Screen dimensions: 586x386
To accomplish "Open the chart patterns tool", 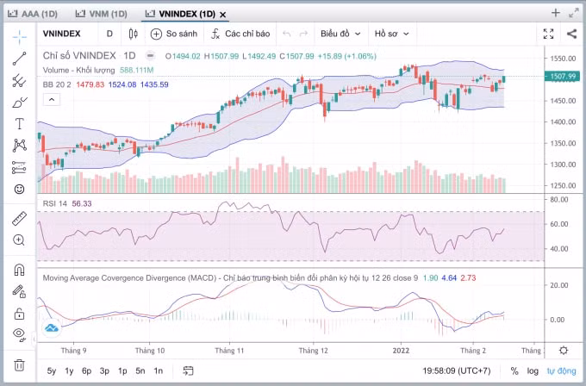I will (x=20, y=146).
